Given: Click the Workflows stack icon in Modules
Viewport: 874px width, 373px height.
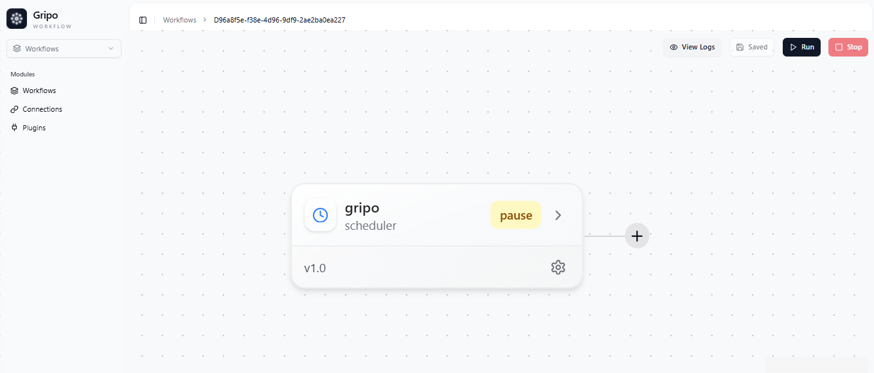Looking at the screenshot, I should [15, 91].
